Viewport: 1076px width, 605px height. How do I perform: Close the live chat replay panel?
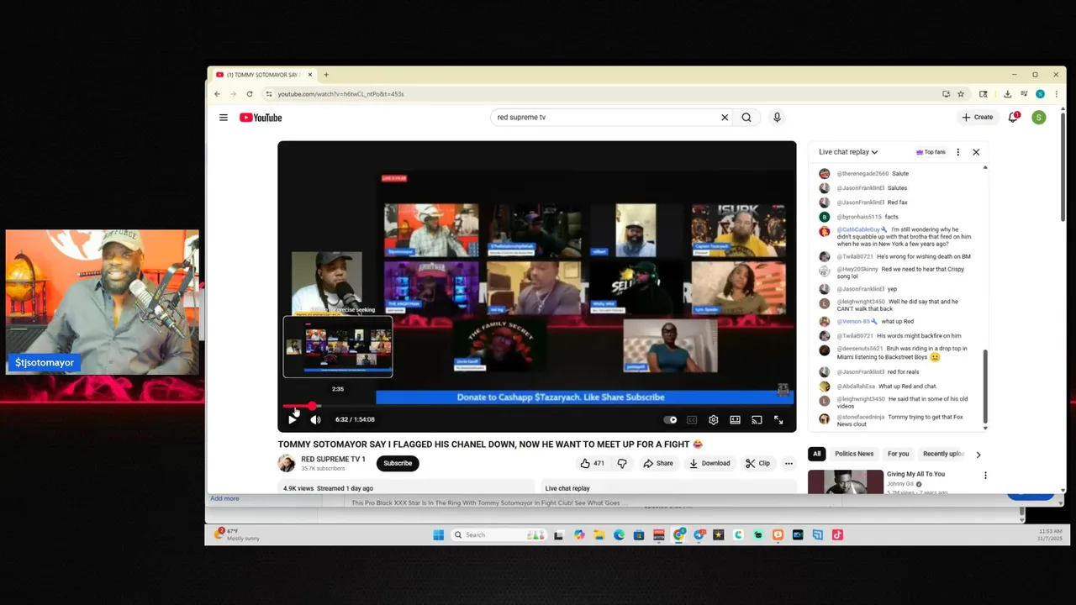coord(976,152)
